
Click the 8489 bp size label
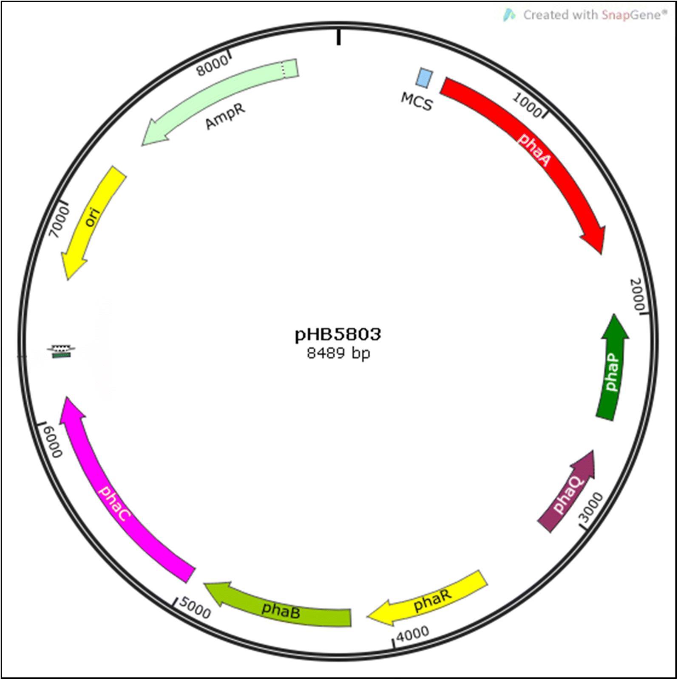coord(338,353)
